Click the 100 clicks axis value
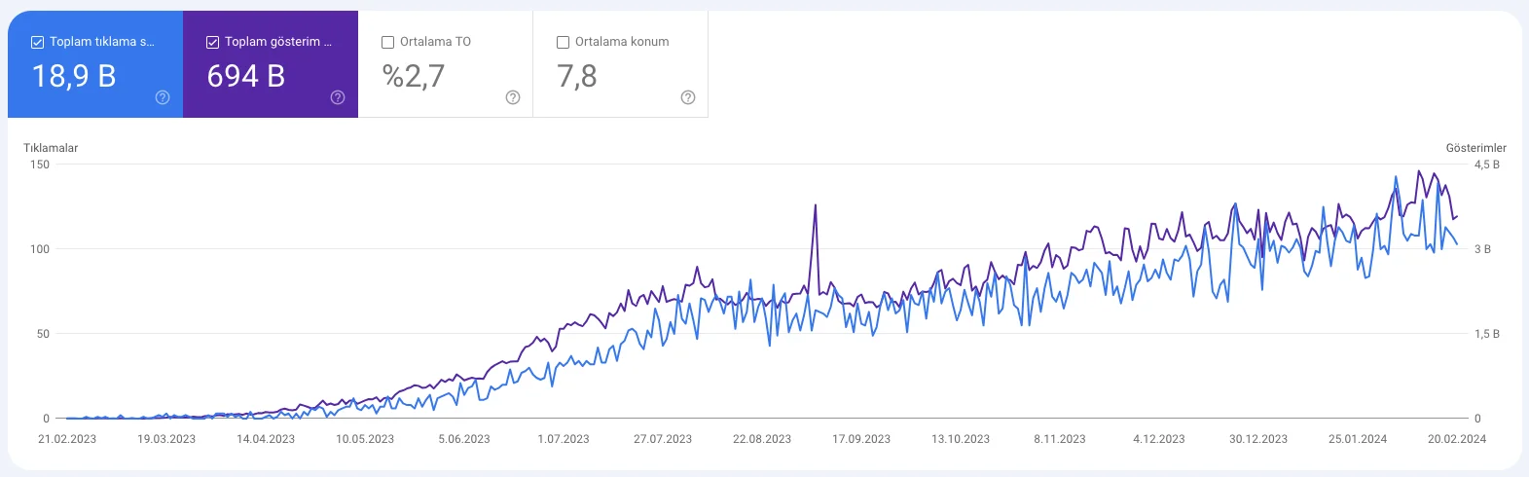The width and height of the screenshot is (1529, 477). tap(40, 249)
